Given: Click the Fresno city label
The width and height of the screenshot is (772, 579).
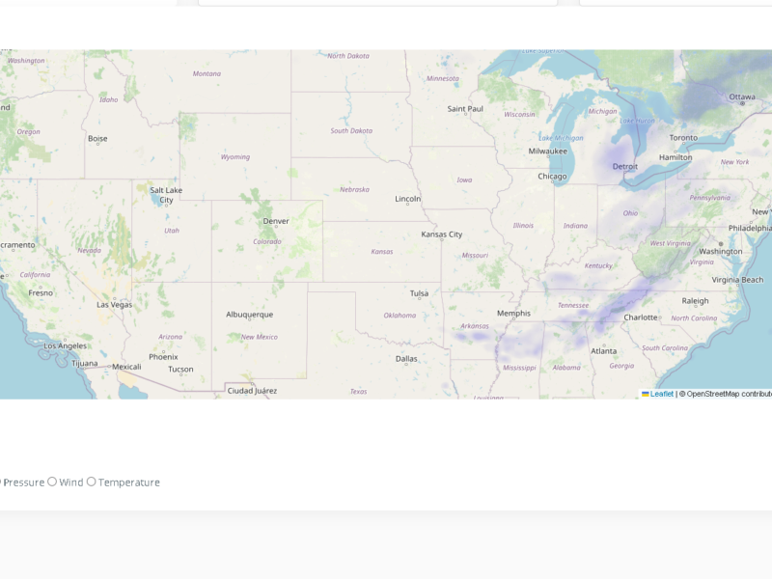Looking at the screenshot, I should point(41,293).
